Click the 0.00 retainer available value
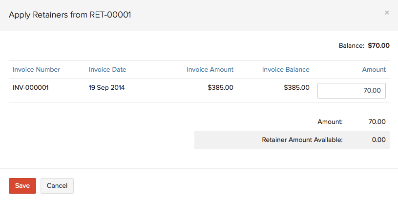Viewport: 398px width, 201px height. point(378,140)
